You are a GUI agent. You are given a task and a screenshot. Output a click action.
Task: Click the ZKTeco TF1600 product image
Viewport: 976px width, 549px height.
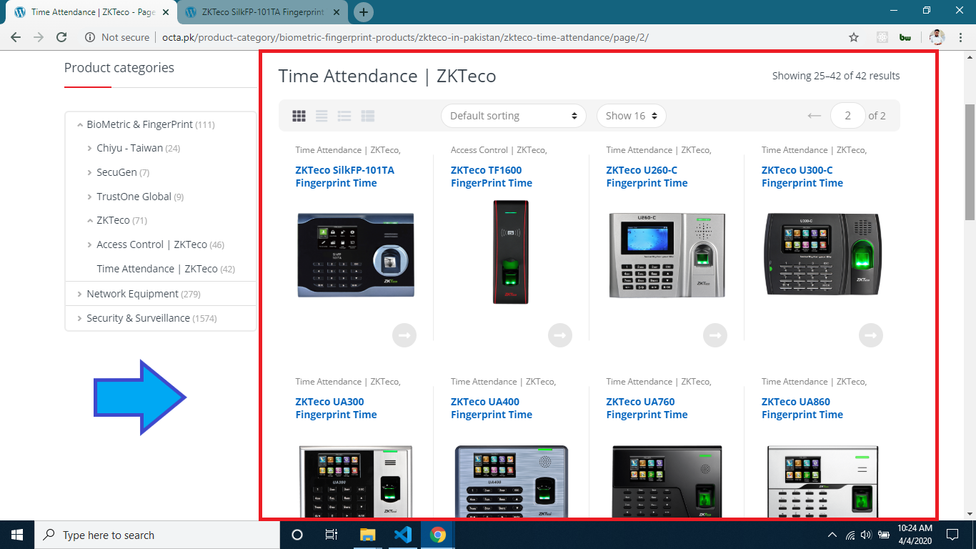click(511, 252)
